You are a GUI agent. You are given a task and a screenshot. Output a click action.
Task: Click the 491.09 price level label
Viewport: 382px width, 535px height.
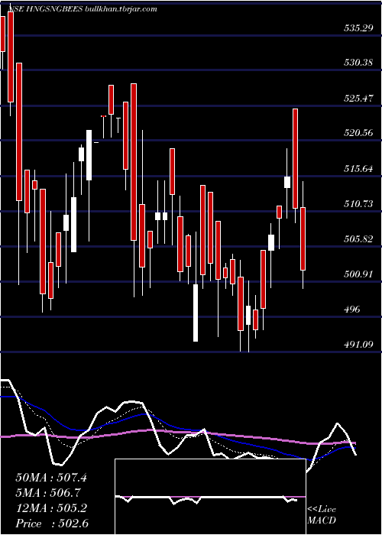pos(358,345)
